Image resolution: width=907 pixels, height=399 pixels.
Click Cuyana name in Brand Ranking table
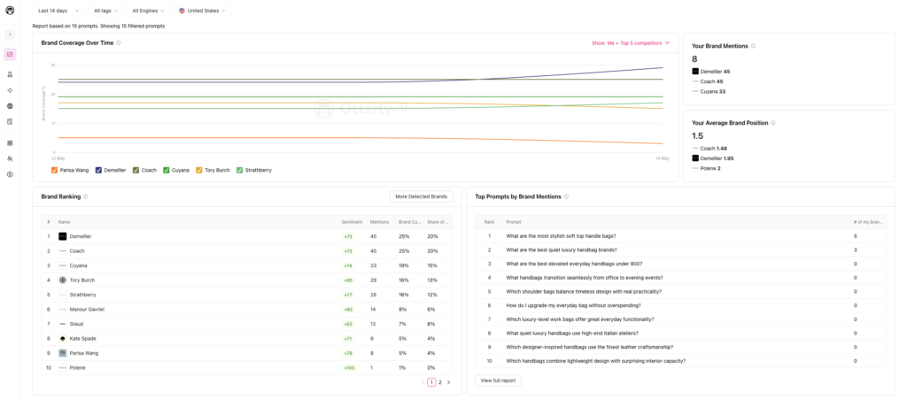77,265
